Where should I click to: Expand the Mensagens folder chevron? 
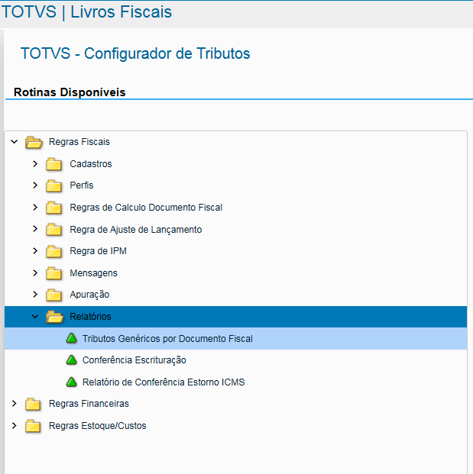(x=35, y=273)
